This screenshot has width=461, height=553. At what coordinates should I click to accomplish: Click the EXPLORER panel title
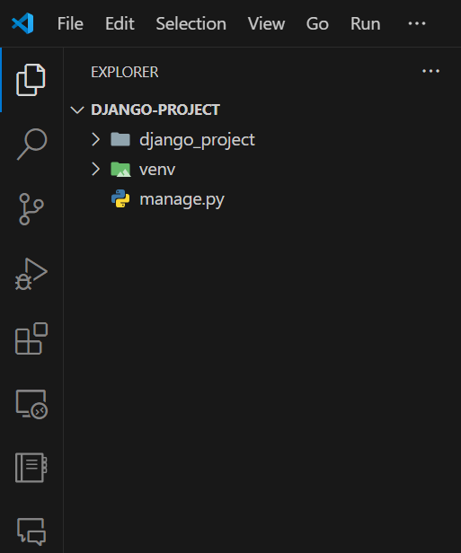pos(125,73)
